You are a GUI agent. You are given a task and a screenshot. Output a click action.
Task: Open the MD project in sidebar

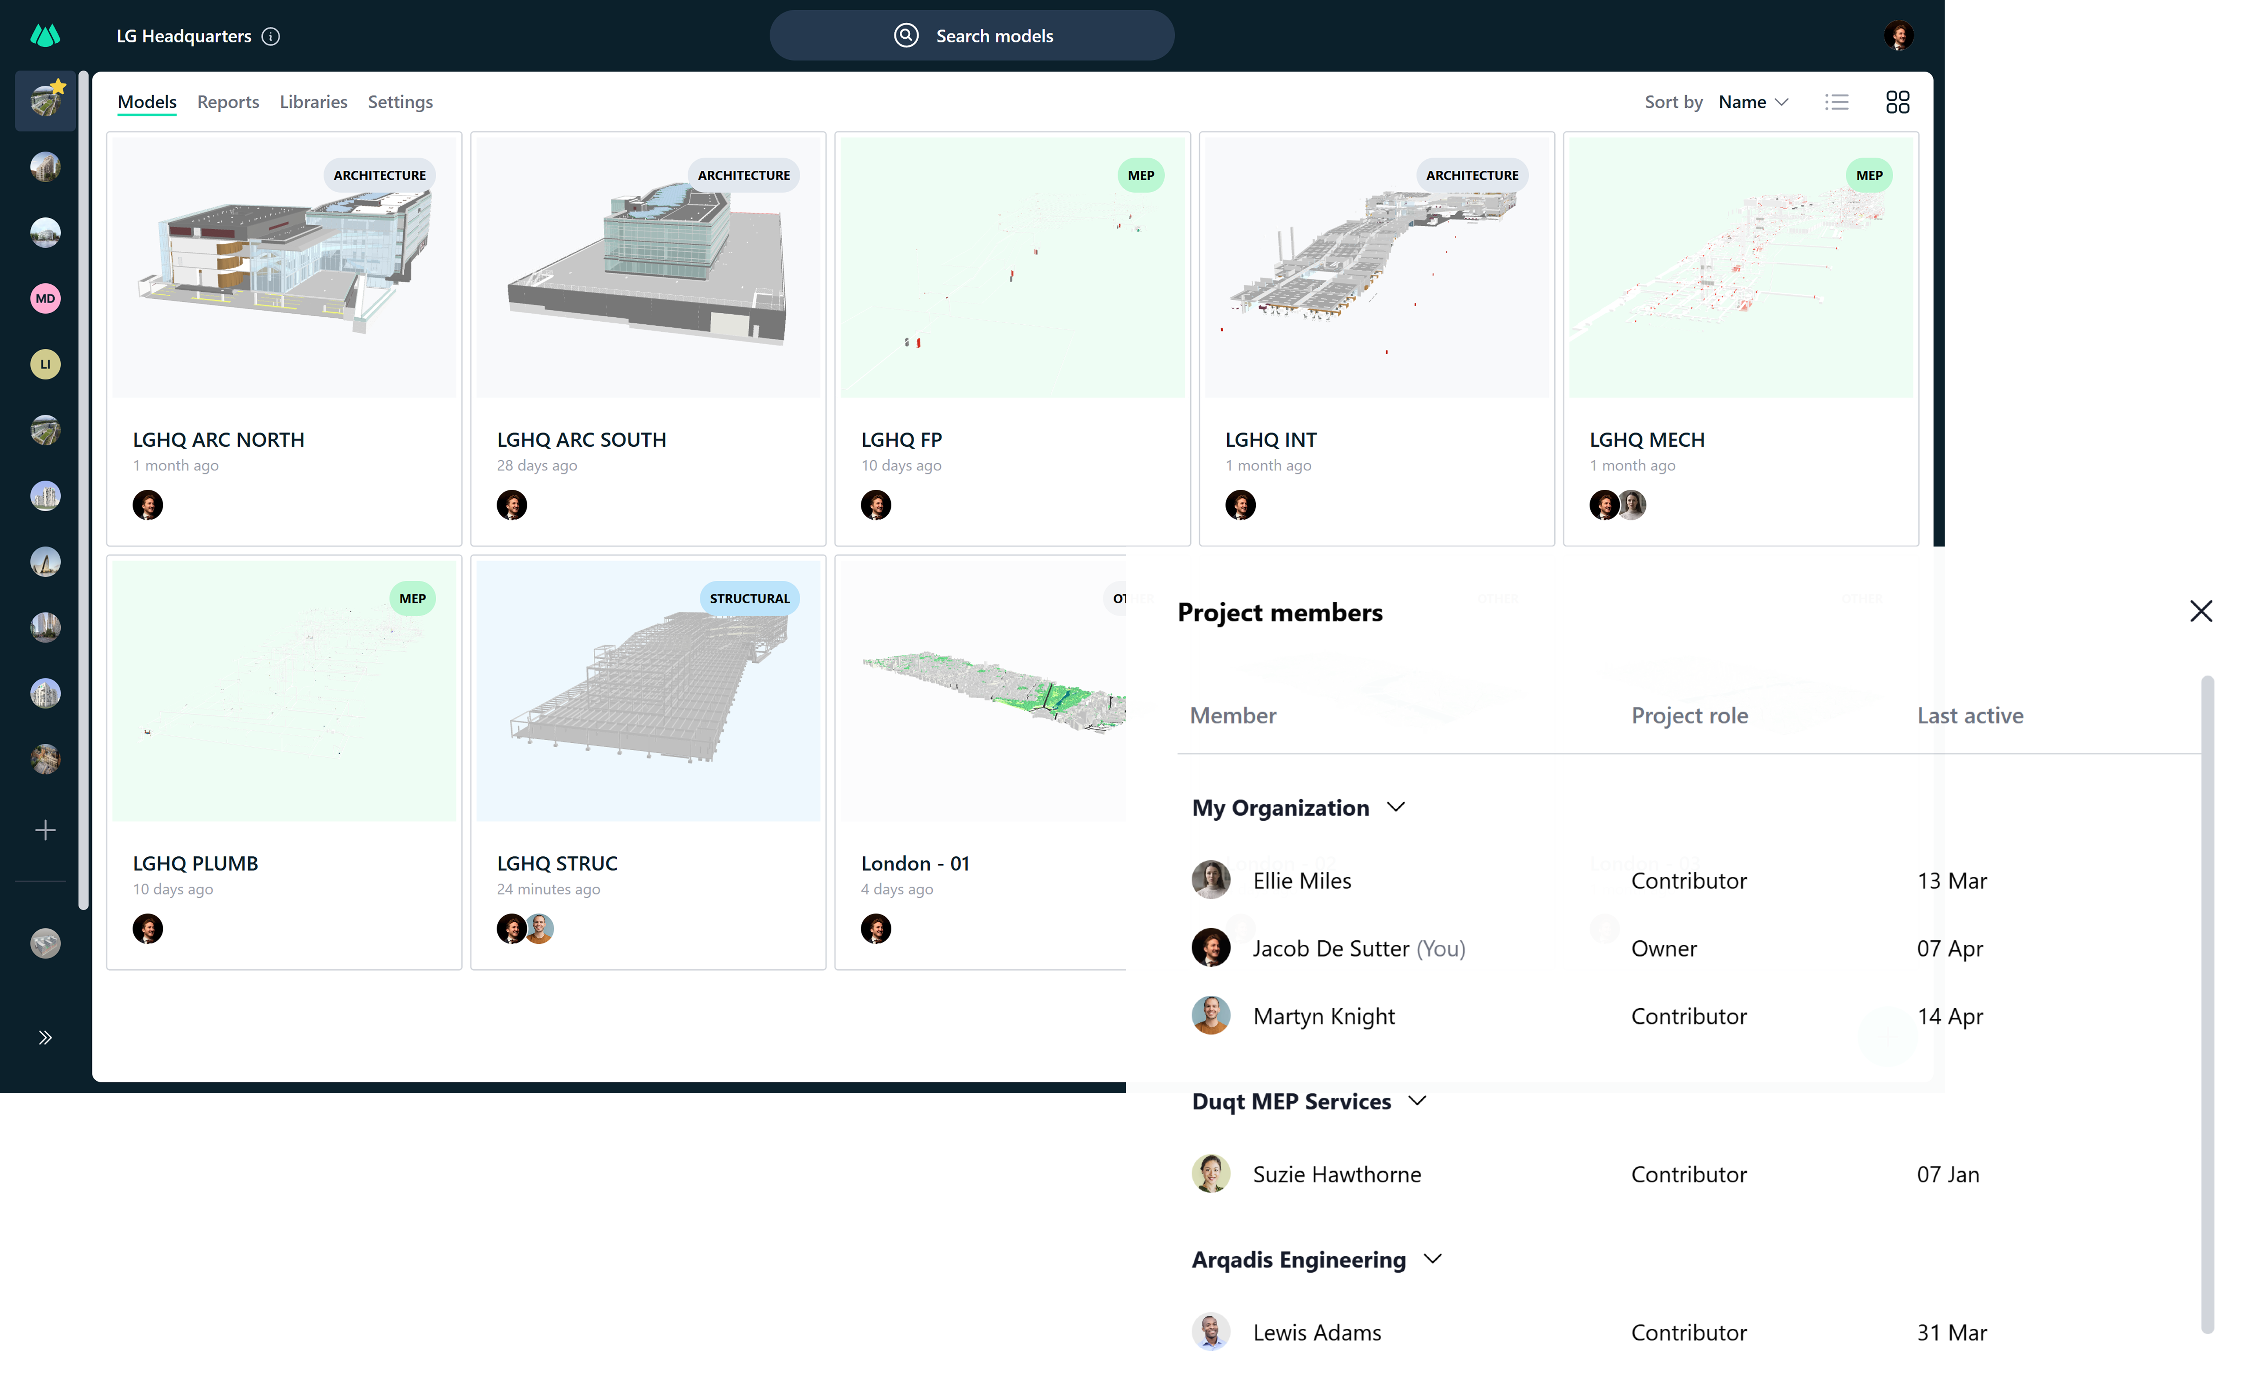pos(45,299)
